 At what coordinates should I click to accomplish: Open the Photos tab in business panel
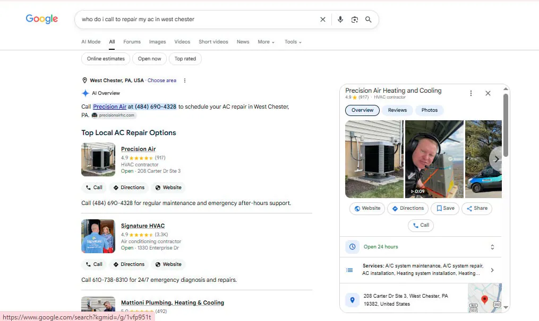(x=430, y=110)
